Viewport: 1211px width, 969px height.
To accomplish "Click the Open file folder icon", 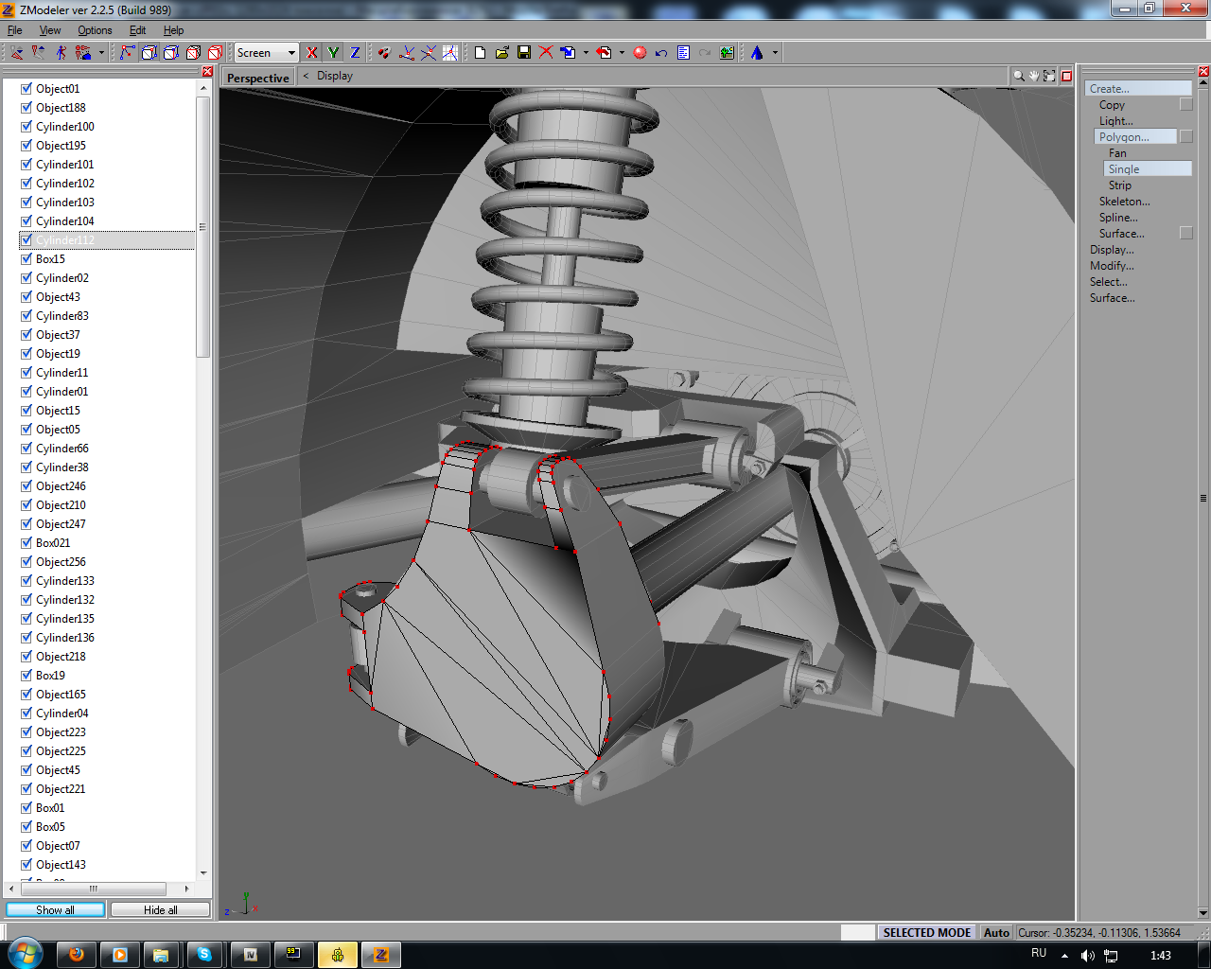I will coord(502,53).
